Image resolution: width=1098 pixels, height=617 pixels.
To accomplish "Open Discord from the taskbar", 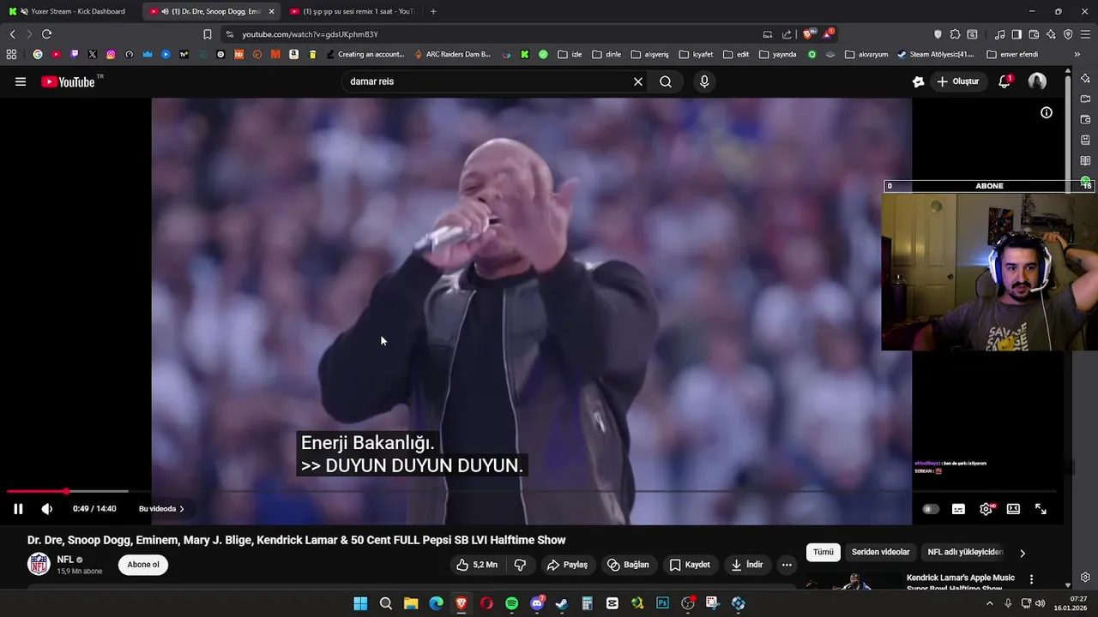I will pyautogui.click(x=537, y=603).
